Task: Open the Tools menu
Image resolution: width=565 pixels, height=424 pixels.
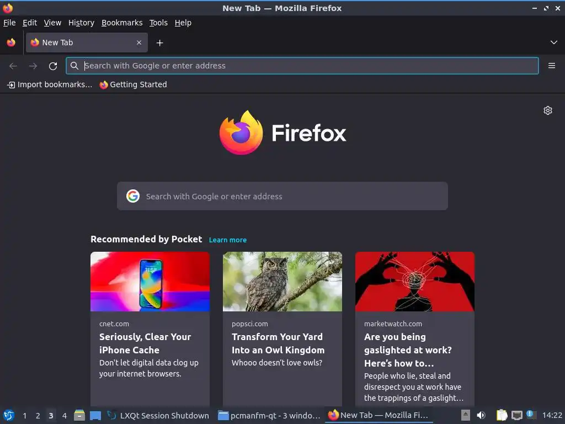Action: 158,23
